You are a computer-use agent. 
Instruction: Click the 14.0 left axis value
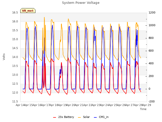click(15, 57)
